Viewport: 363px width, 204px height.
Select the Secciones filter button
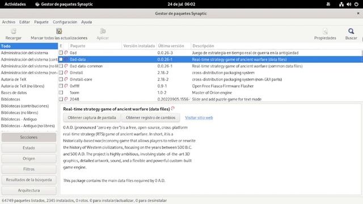pyautogui.click(x=29, y=137)
